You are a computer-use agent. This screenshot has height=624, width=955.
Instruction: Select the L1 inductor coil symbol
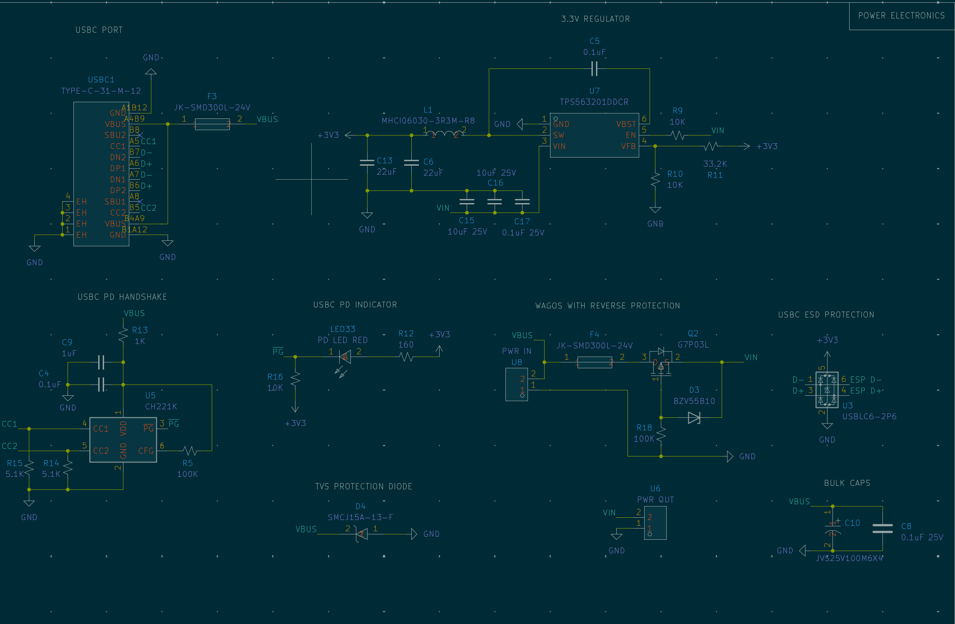tap(444, 134)
